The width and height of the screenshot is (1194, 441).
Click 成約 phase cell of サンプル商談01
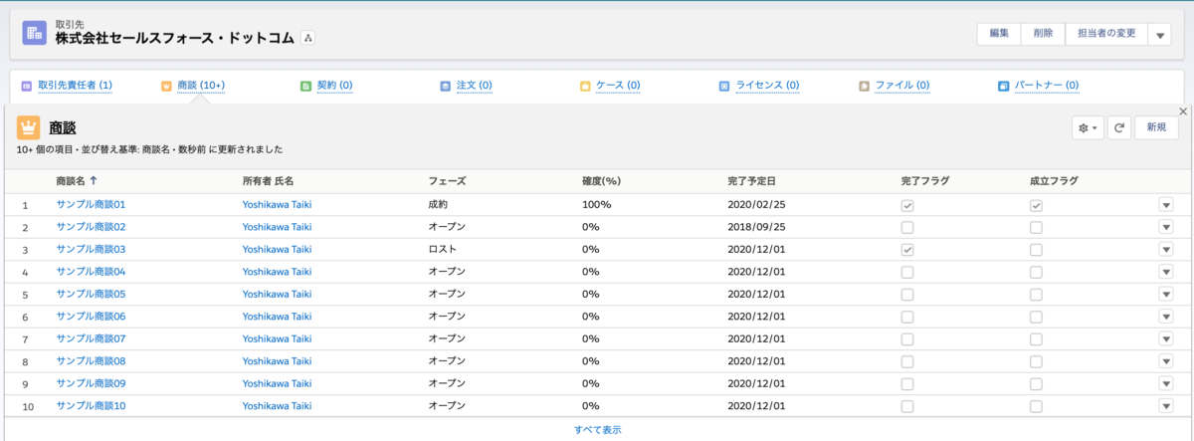[439, 204]
